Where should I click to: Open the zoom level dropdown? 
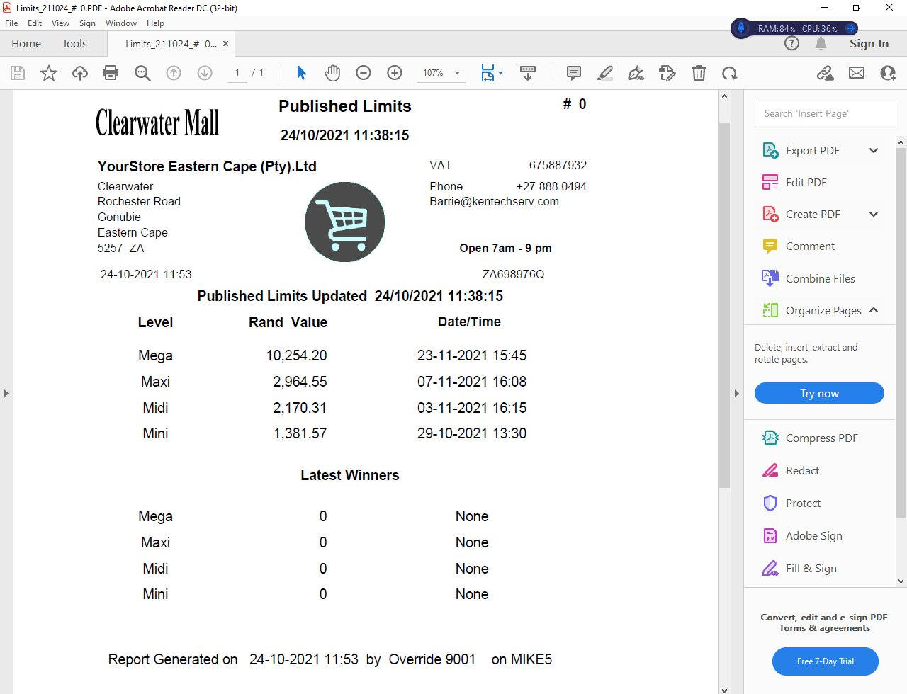[457, 73]
